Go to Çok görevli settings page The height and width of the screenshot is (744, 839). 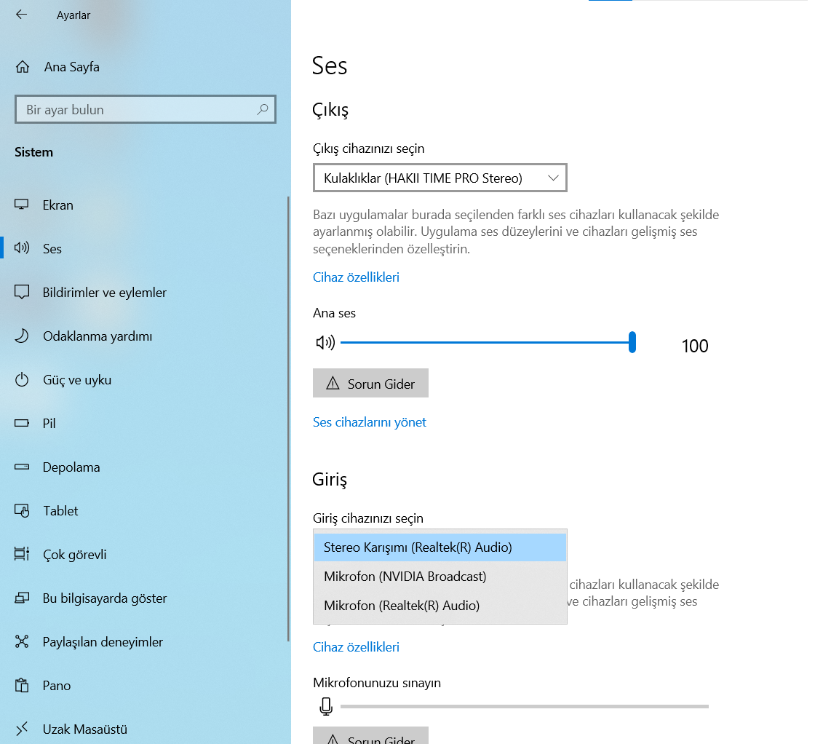tap(75, 555)
